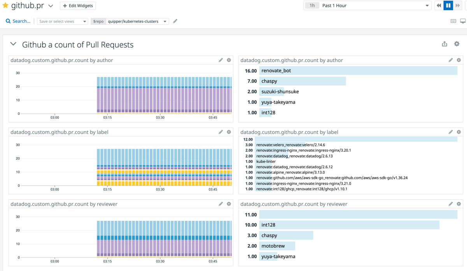
Task: Select int128 in the reviewer top list
Action: click(350, 225)
